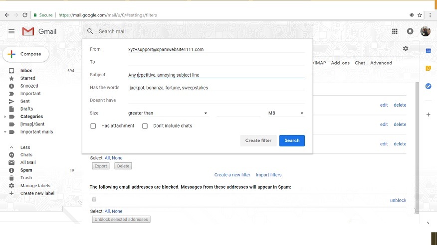Open the Inbox folder

click(26, 71)
